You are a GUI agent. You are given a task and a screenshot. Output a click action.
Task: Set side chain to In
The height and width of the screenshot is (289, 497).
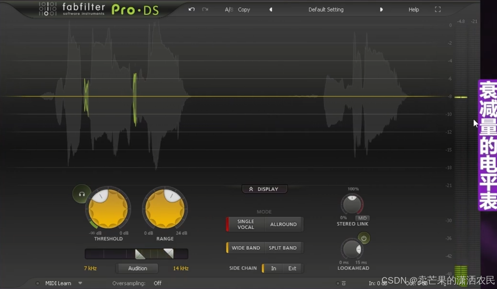[273, 268]
